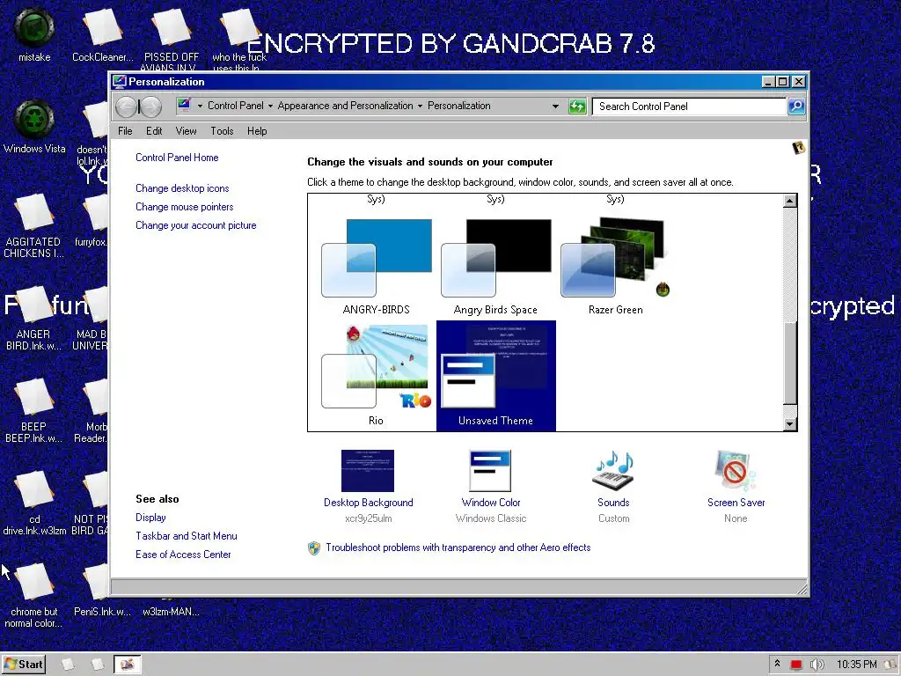Screen dimensions: 901x676
Task: Open Taskbar and Start Menu link
Action: [187, 536]
